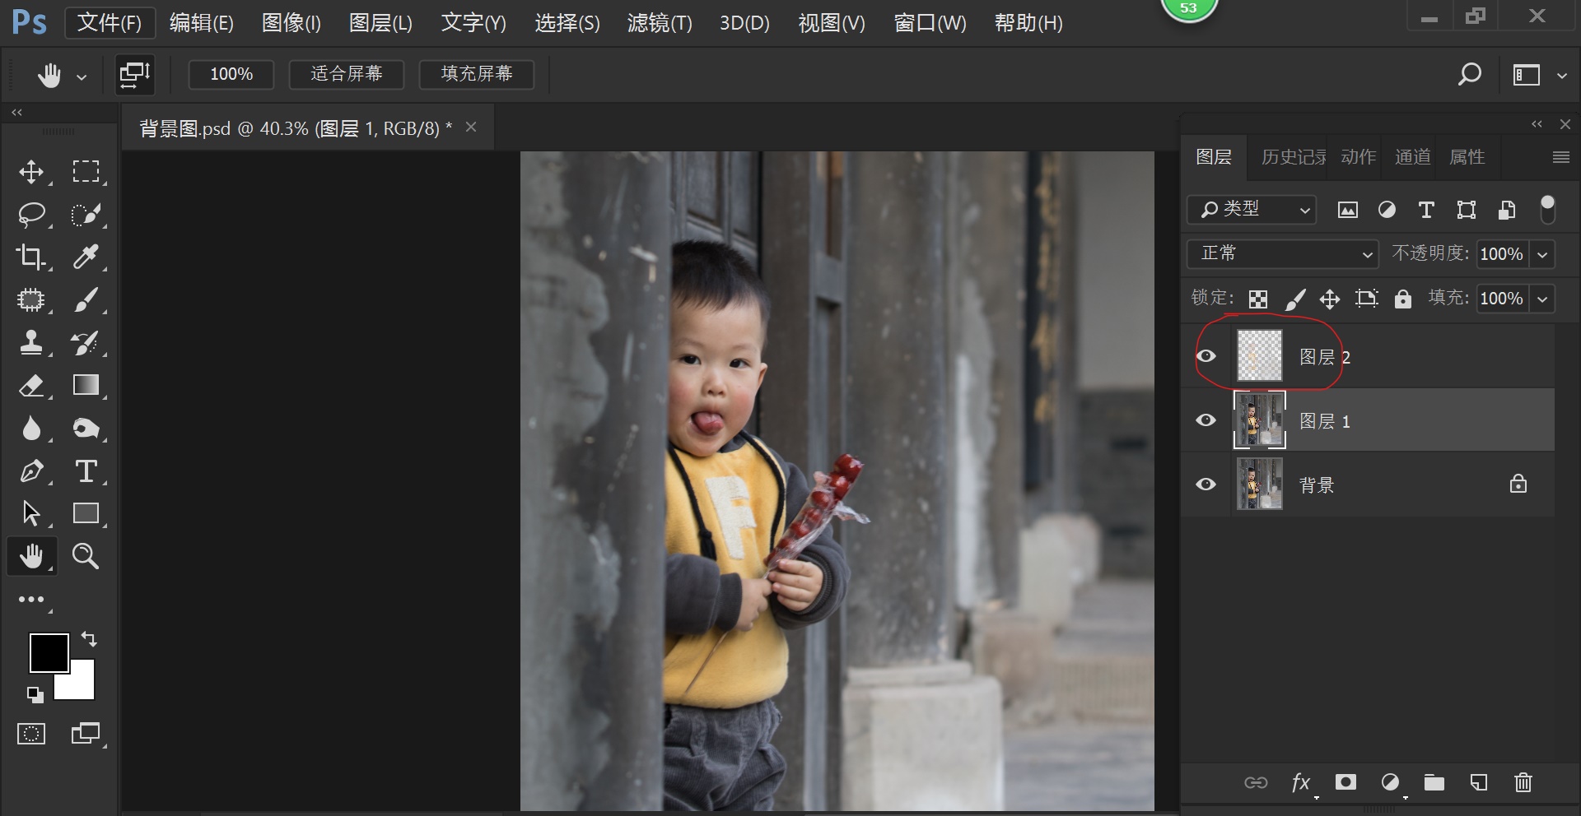Click the 填充屏幕 button
The image size is (1581, 816).
(x=477, y=74)
